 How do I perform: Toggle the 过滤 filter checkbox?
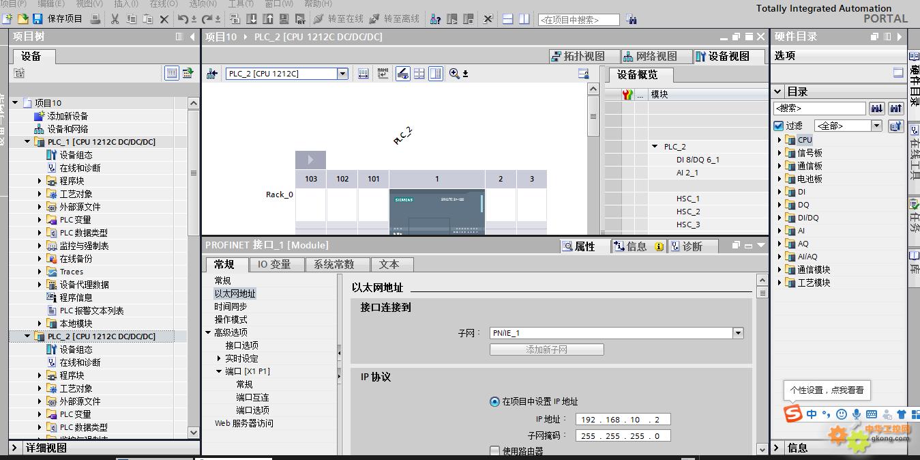tap(779, 126)
